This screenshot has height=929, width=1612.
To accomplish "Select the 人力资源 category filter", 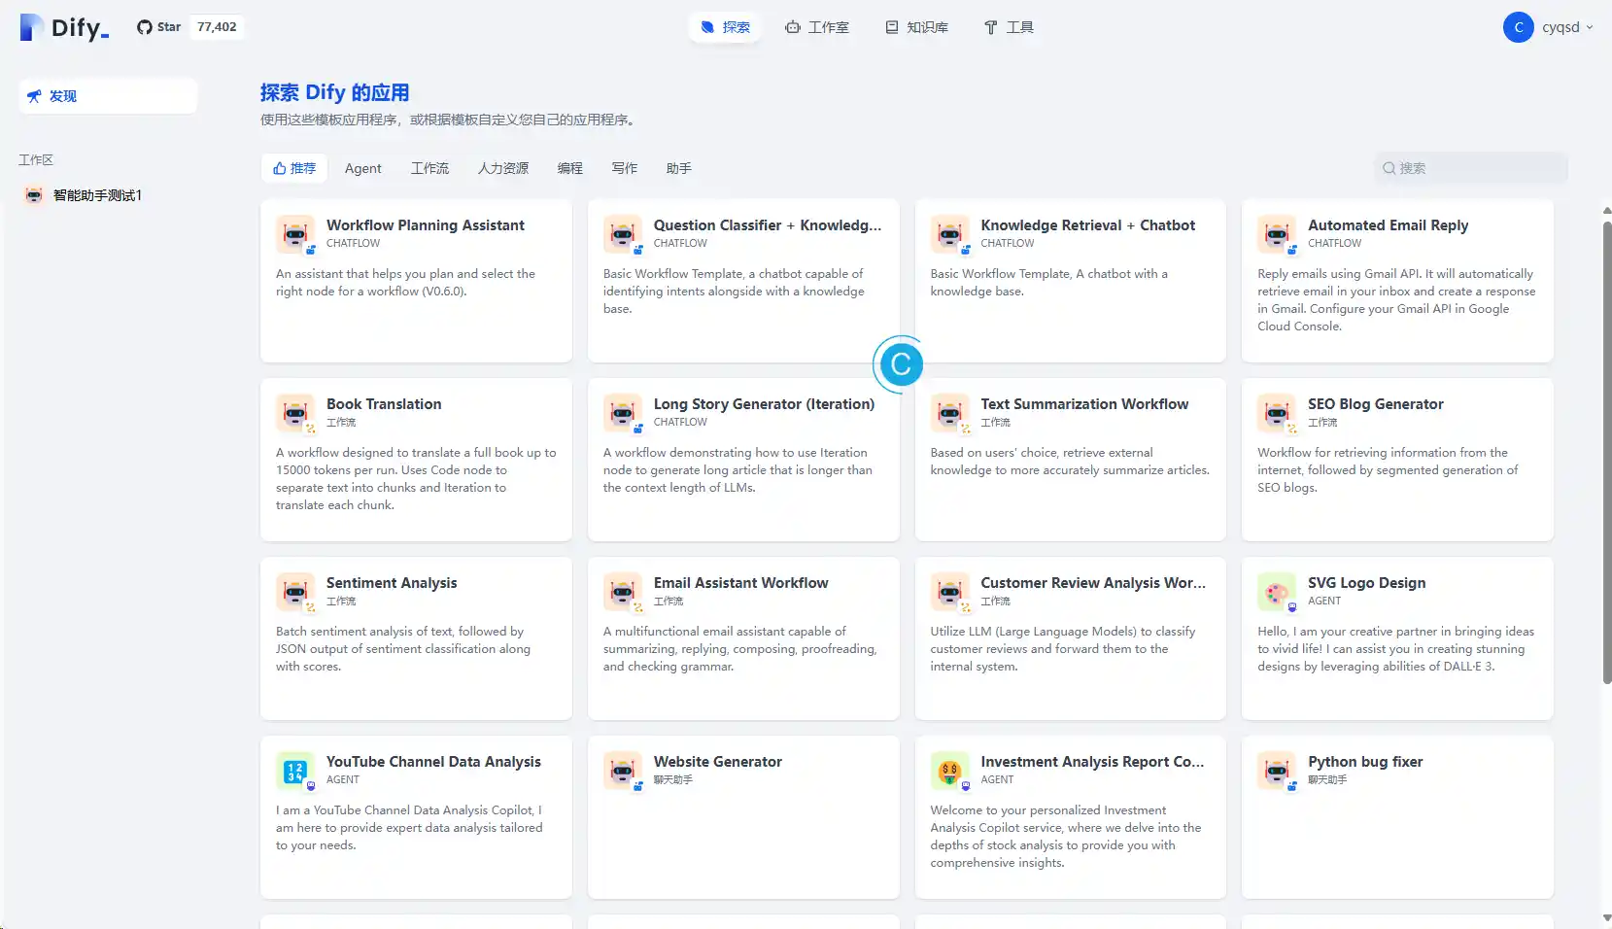I will [x=503, y=168].
